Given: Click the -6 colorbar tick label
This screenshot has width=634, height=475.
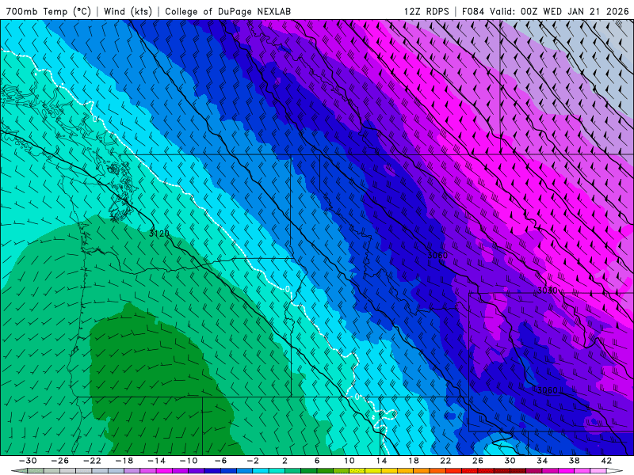Looking at the screenshot, I should (x=220, y=461).
